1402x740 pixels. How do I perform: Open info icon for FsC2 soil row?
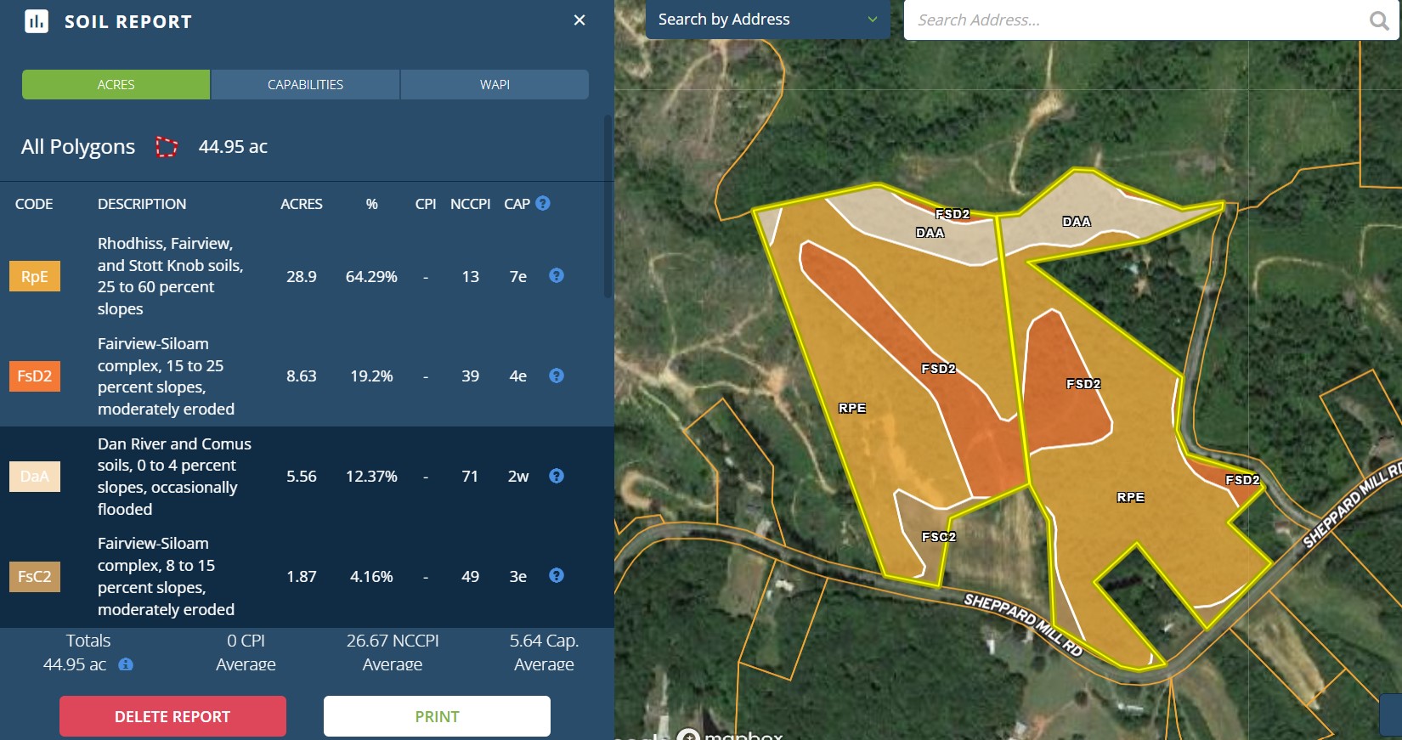pos(557,575)
